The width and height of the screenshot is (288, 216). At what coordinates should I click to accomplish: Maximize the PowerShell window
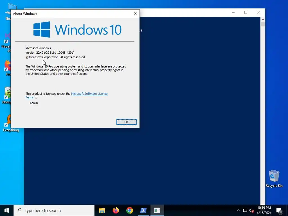[x=246, y=12]
